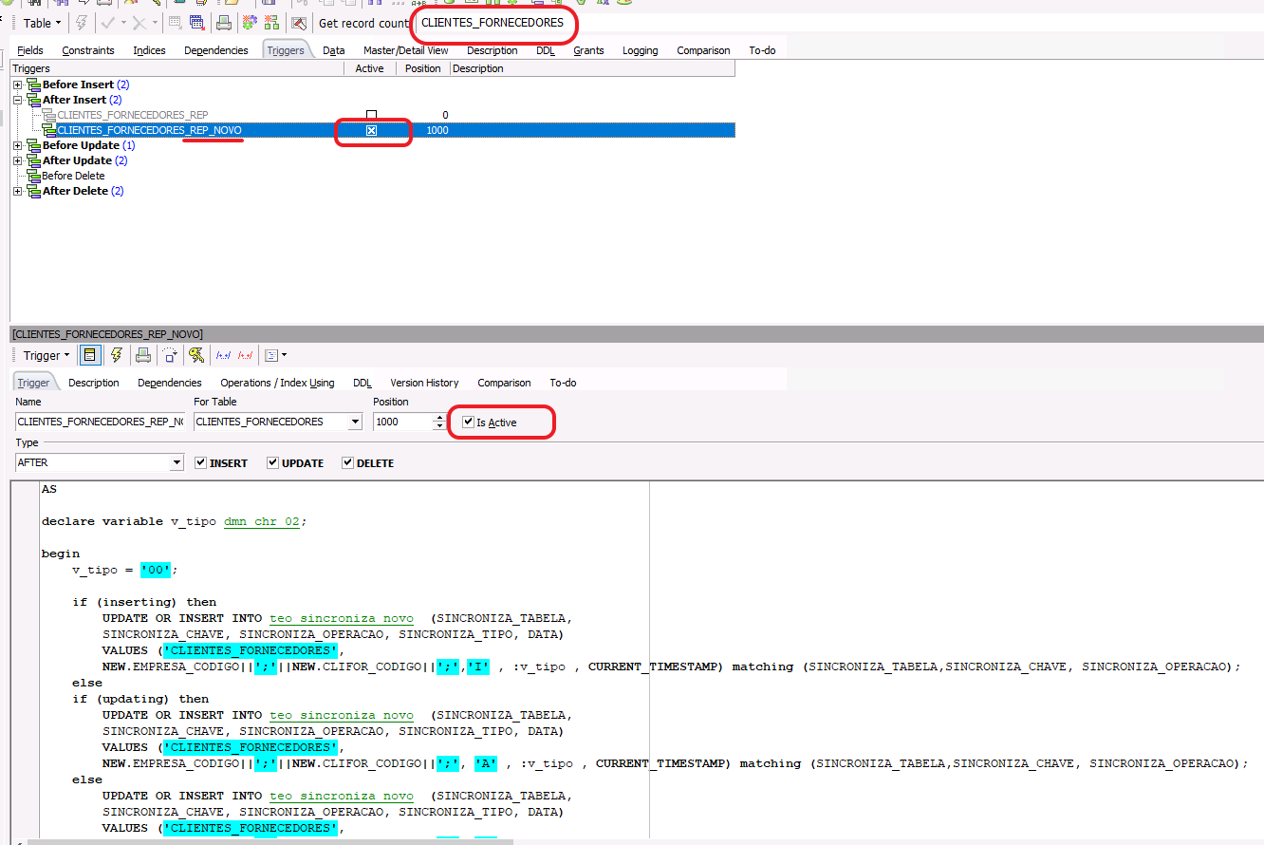Click the Description column header in triggers list
1264x845 pixels.
point(592,68)
